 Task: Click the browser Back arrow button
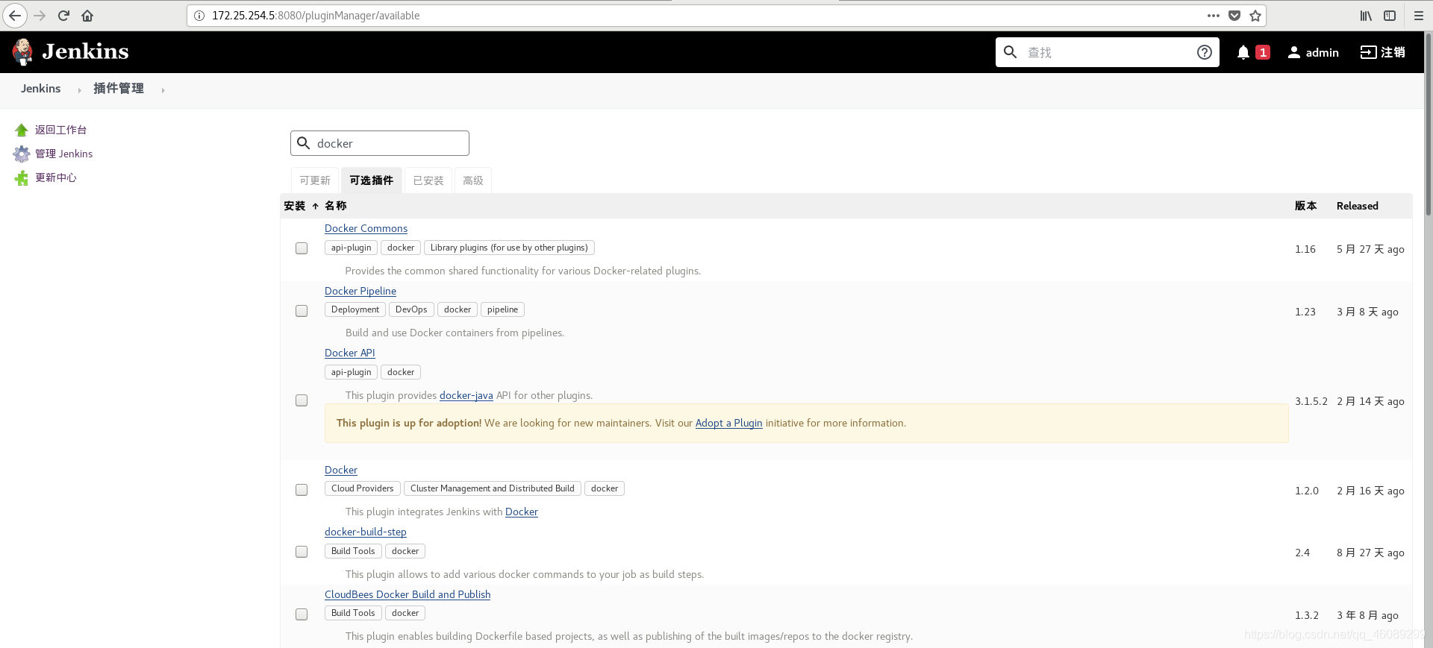click(15, 15)
